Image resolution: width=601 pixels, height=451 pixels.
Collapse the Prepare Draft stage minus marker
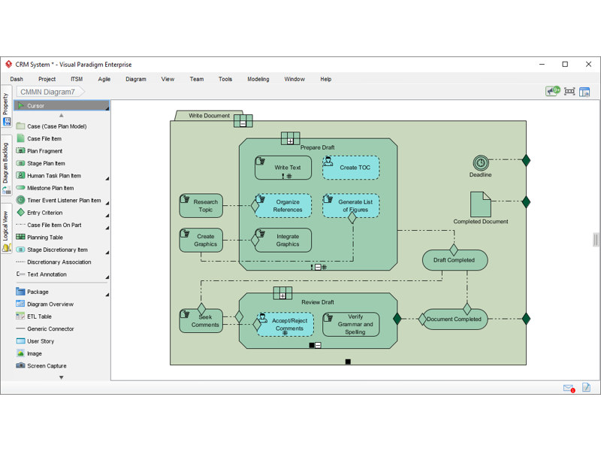pos(318,268)
